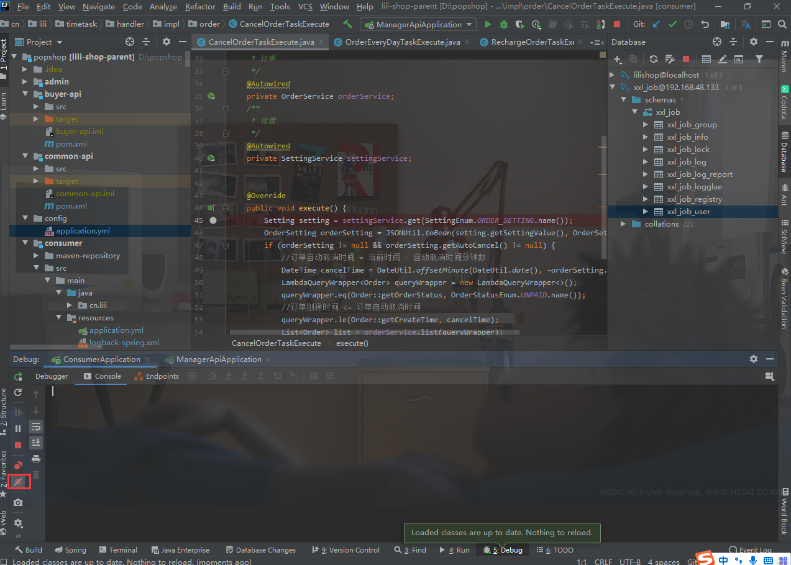Run ManagerApiApplication with the green play icon
791x565 pixels.
pos(487,25)
